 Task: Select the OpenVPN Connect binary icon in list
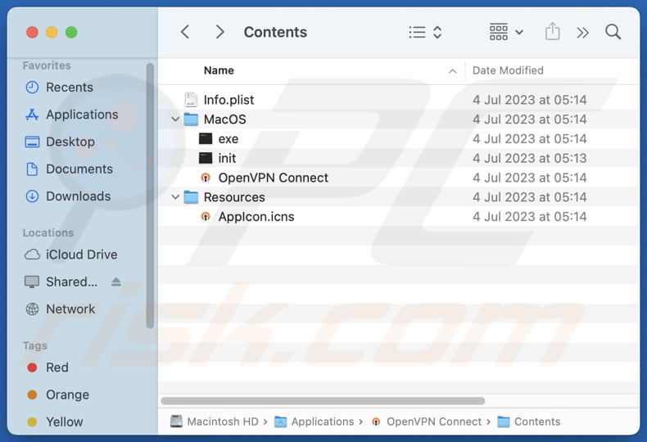206,178
